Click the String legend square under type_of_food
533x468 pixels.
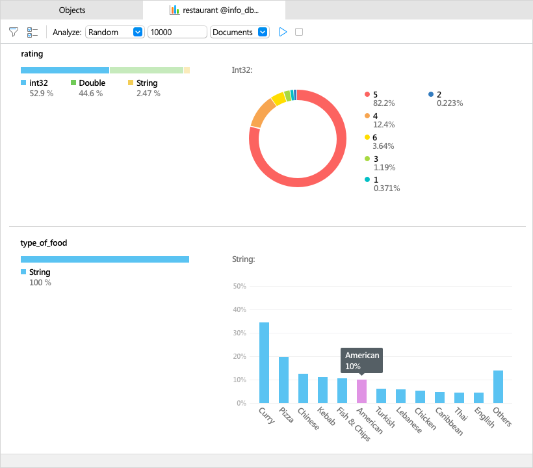click(23, 272)
